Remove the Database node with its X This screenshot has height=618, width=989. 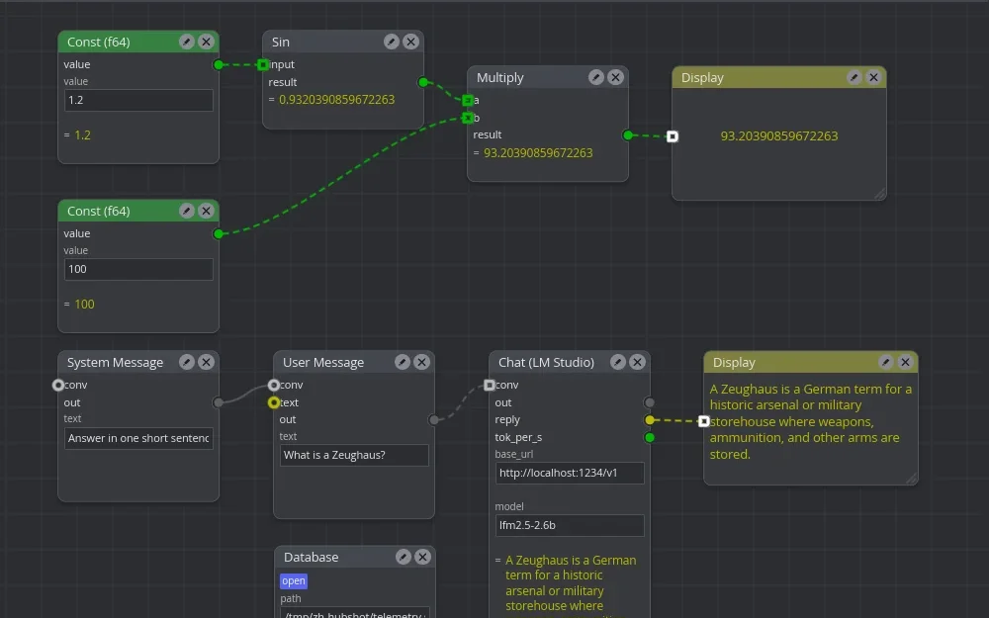point(422,557)
